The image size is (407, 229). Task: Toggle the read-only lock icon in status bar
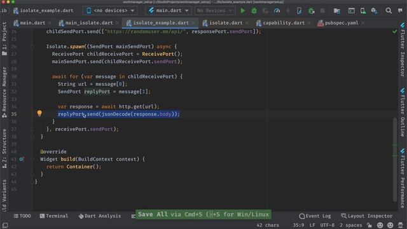pyautogui.click(x=369, y=225)
